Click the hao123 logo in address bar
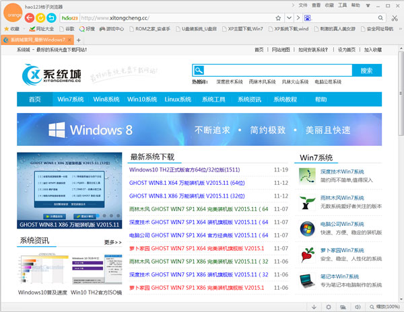 click(x=69, y=18)
